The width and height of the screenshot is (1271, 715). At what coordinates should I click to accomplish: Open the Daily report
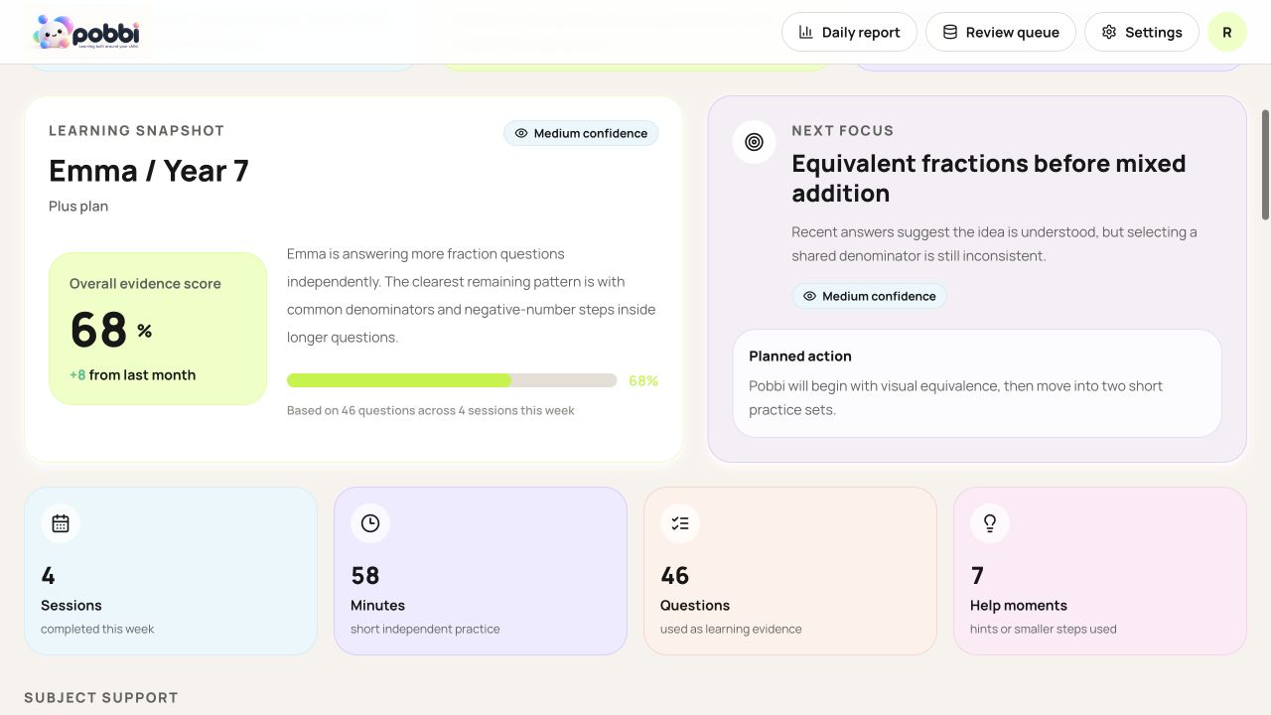click(850, 32)
